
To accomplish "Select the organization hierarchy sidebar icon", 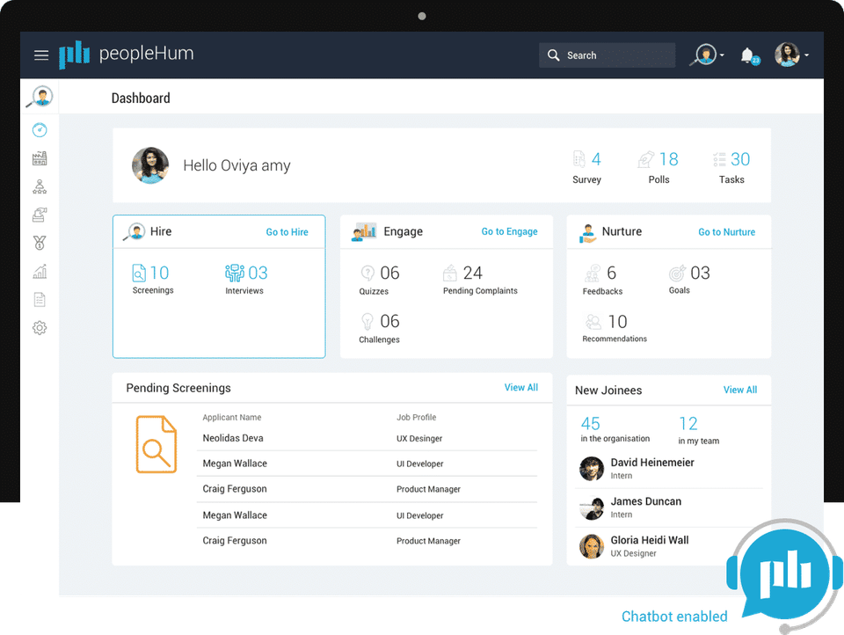I will click(x=40, y=186).
